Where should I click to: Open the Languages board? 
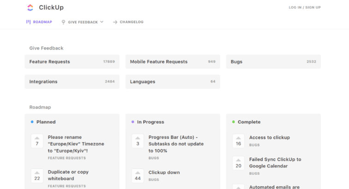[173, 81]
